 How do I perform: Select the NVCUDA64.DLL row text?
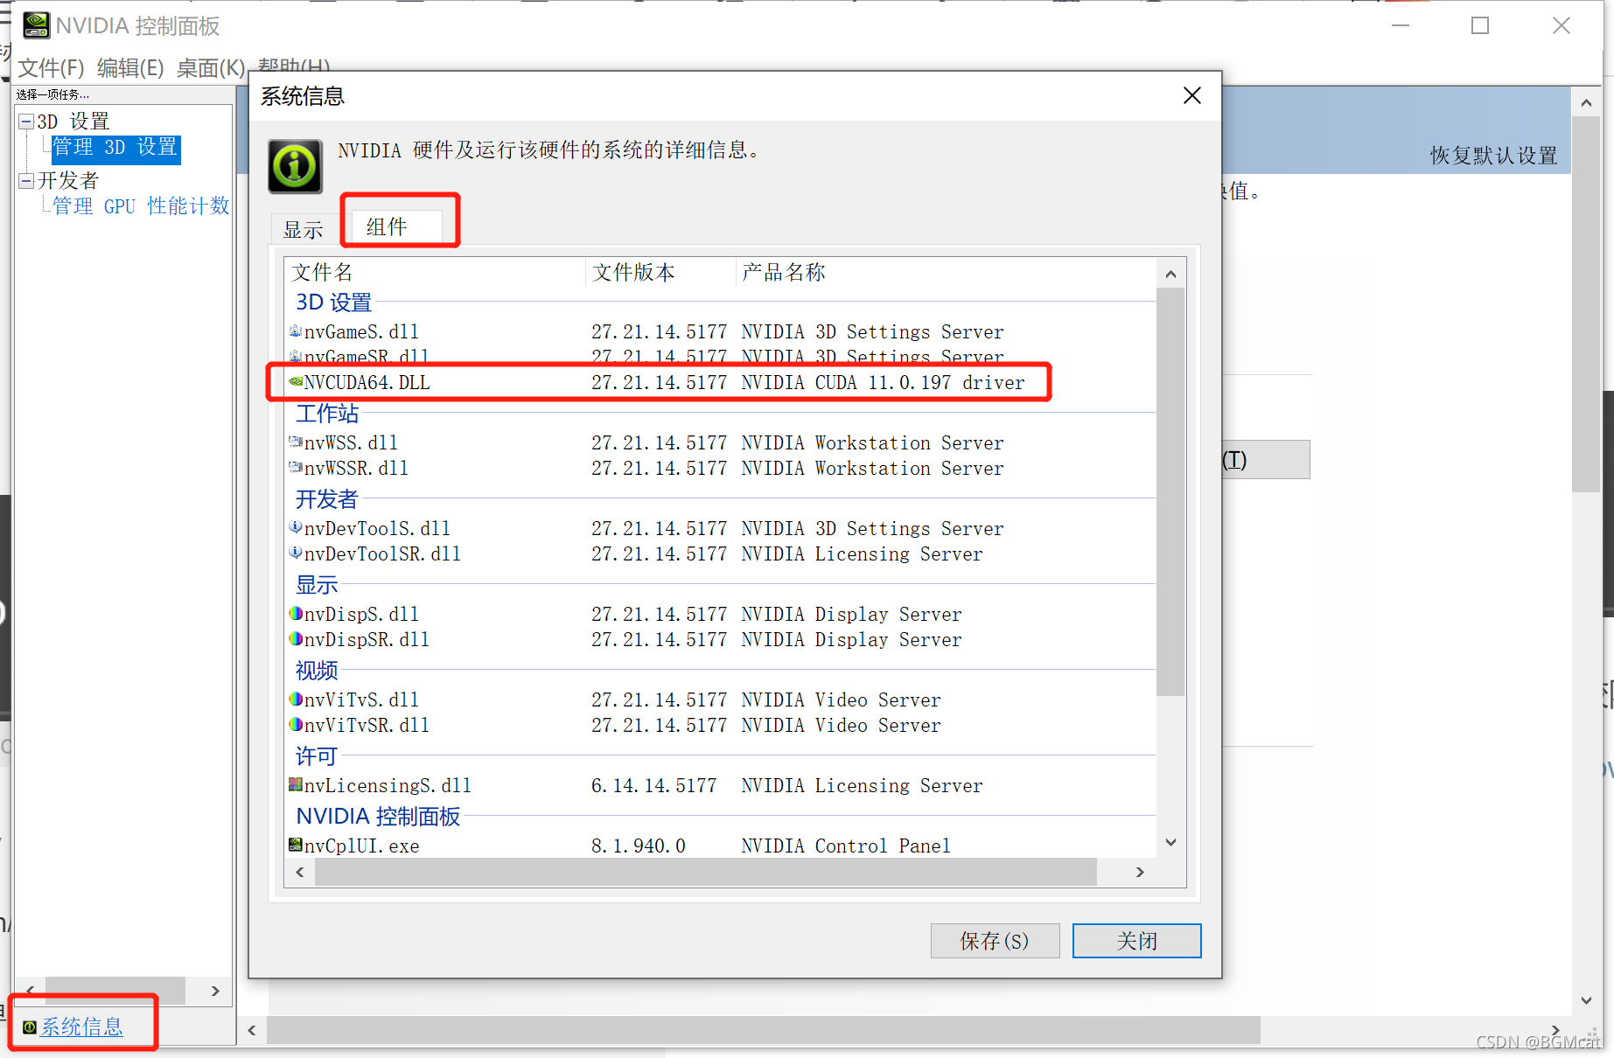367,382
